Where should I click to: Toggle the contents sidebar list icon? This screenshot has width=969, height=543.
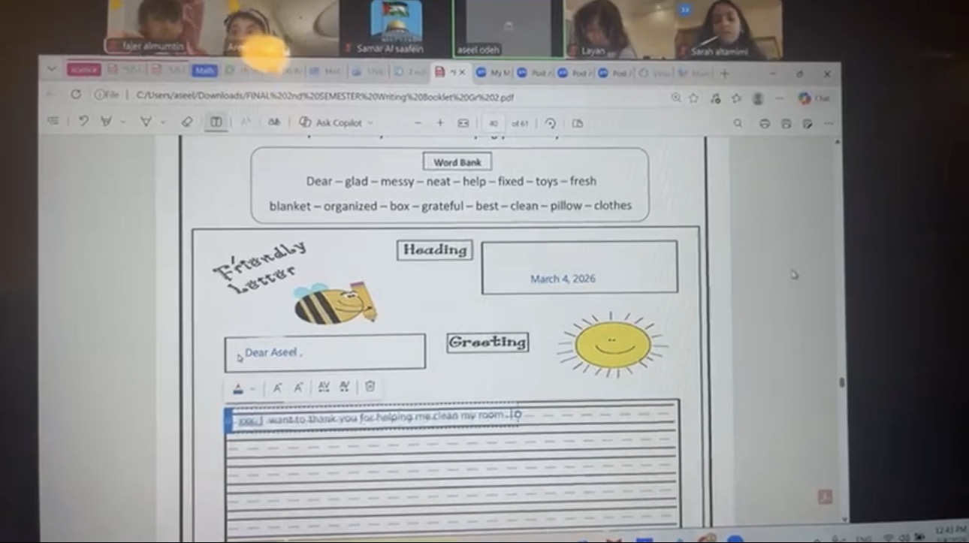coord(53,121)
